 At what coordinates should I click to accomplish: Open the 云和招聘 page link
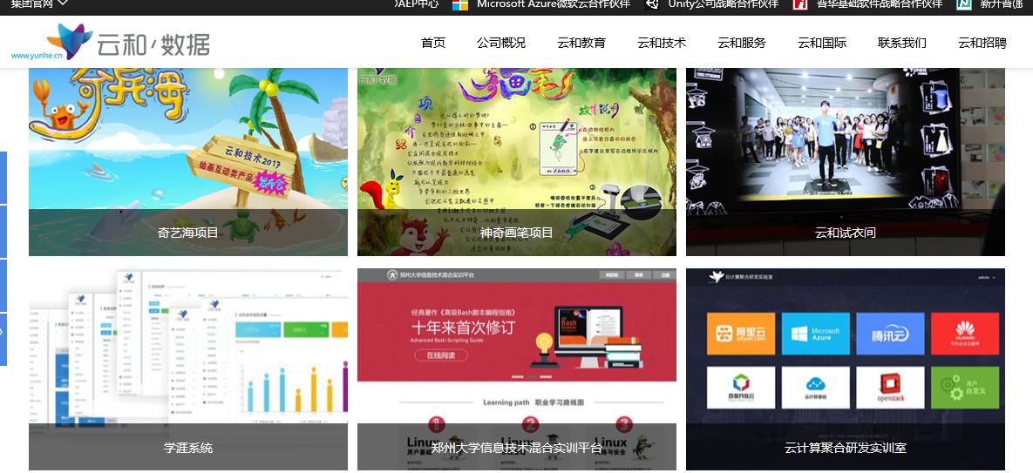(x=982, y=43)
